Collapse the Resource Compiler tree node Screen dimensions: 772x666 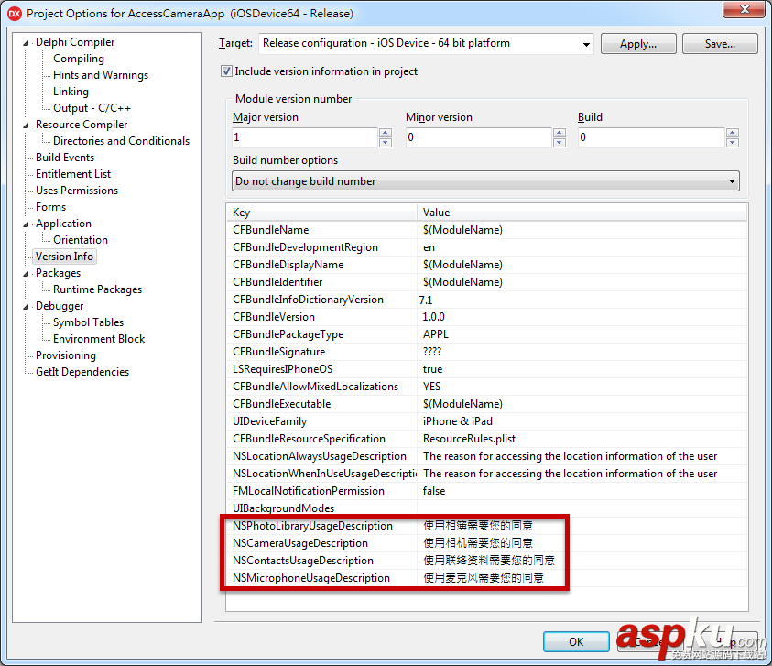click(x=26, y=126)
